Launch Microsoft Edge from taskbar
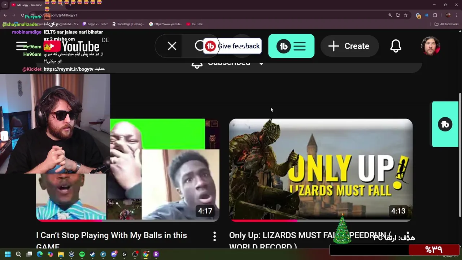This screenshot has width=462, height=260. [40, 254]
